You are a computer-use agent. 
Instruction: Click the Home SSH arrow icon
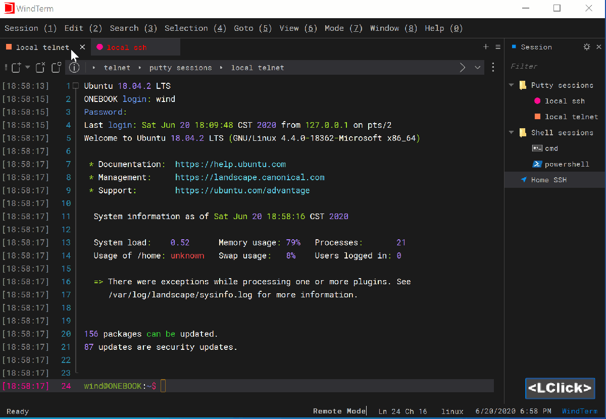pyautogui.click(x=524, y=180)
